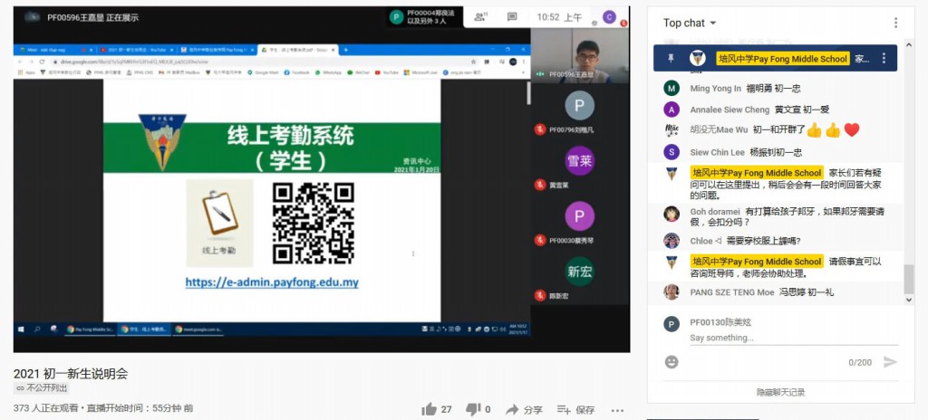
Task: Click the Pay Fong Middle Sc... taskbar Chrome item
Action: 90,329
